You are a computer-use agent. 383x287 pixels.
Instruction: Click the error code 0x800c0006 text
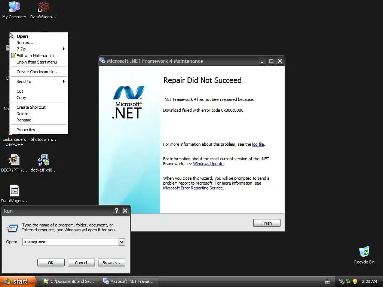[x=232, y=110]
